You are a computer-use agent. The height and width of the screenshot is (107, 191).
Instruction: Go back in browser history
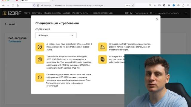(x=3, y=5)
